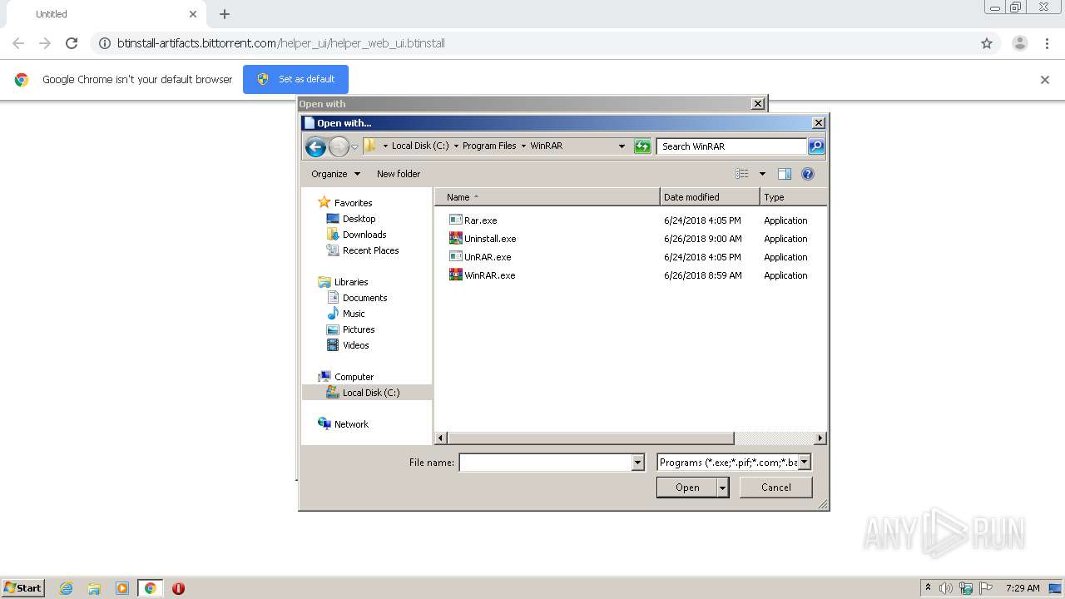Click Program Files breadcrumb in address bar

click(489, 146)
